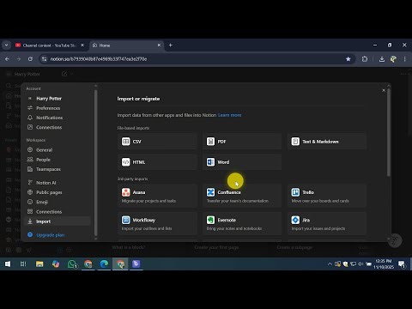412x309 pixels.
Task: Select the CSV file import option
Action: [157, 142]
